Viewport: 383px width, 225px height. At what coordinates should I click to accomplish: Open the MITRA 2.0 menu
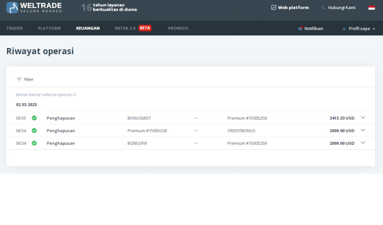tap(125, 28)
